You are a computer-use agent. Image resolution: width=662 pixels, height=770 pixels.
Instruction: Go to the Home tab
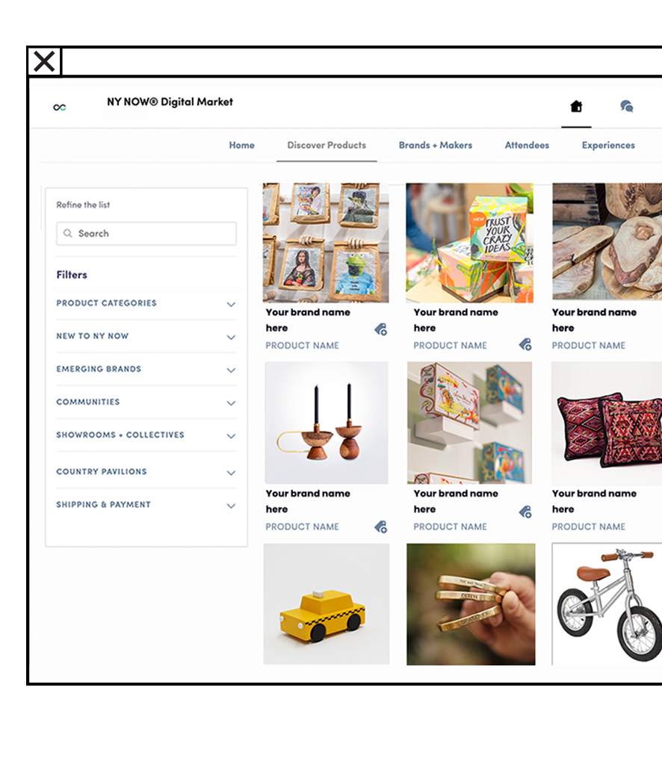(242, 146)
